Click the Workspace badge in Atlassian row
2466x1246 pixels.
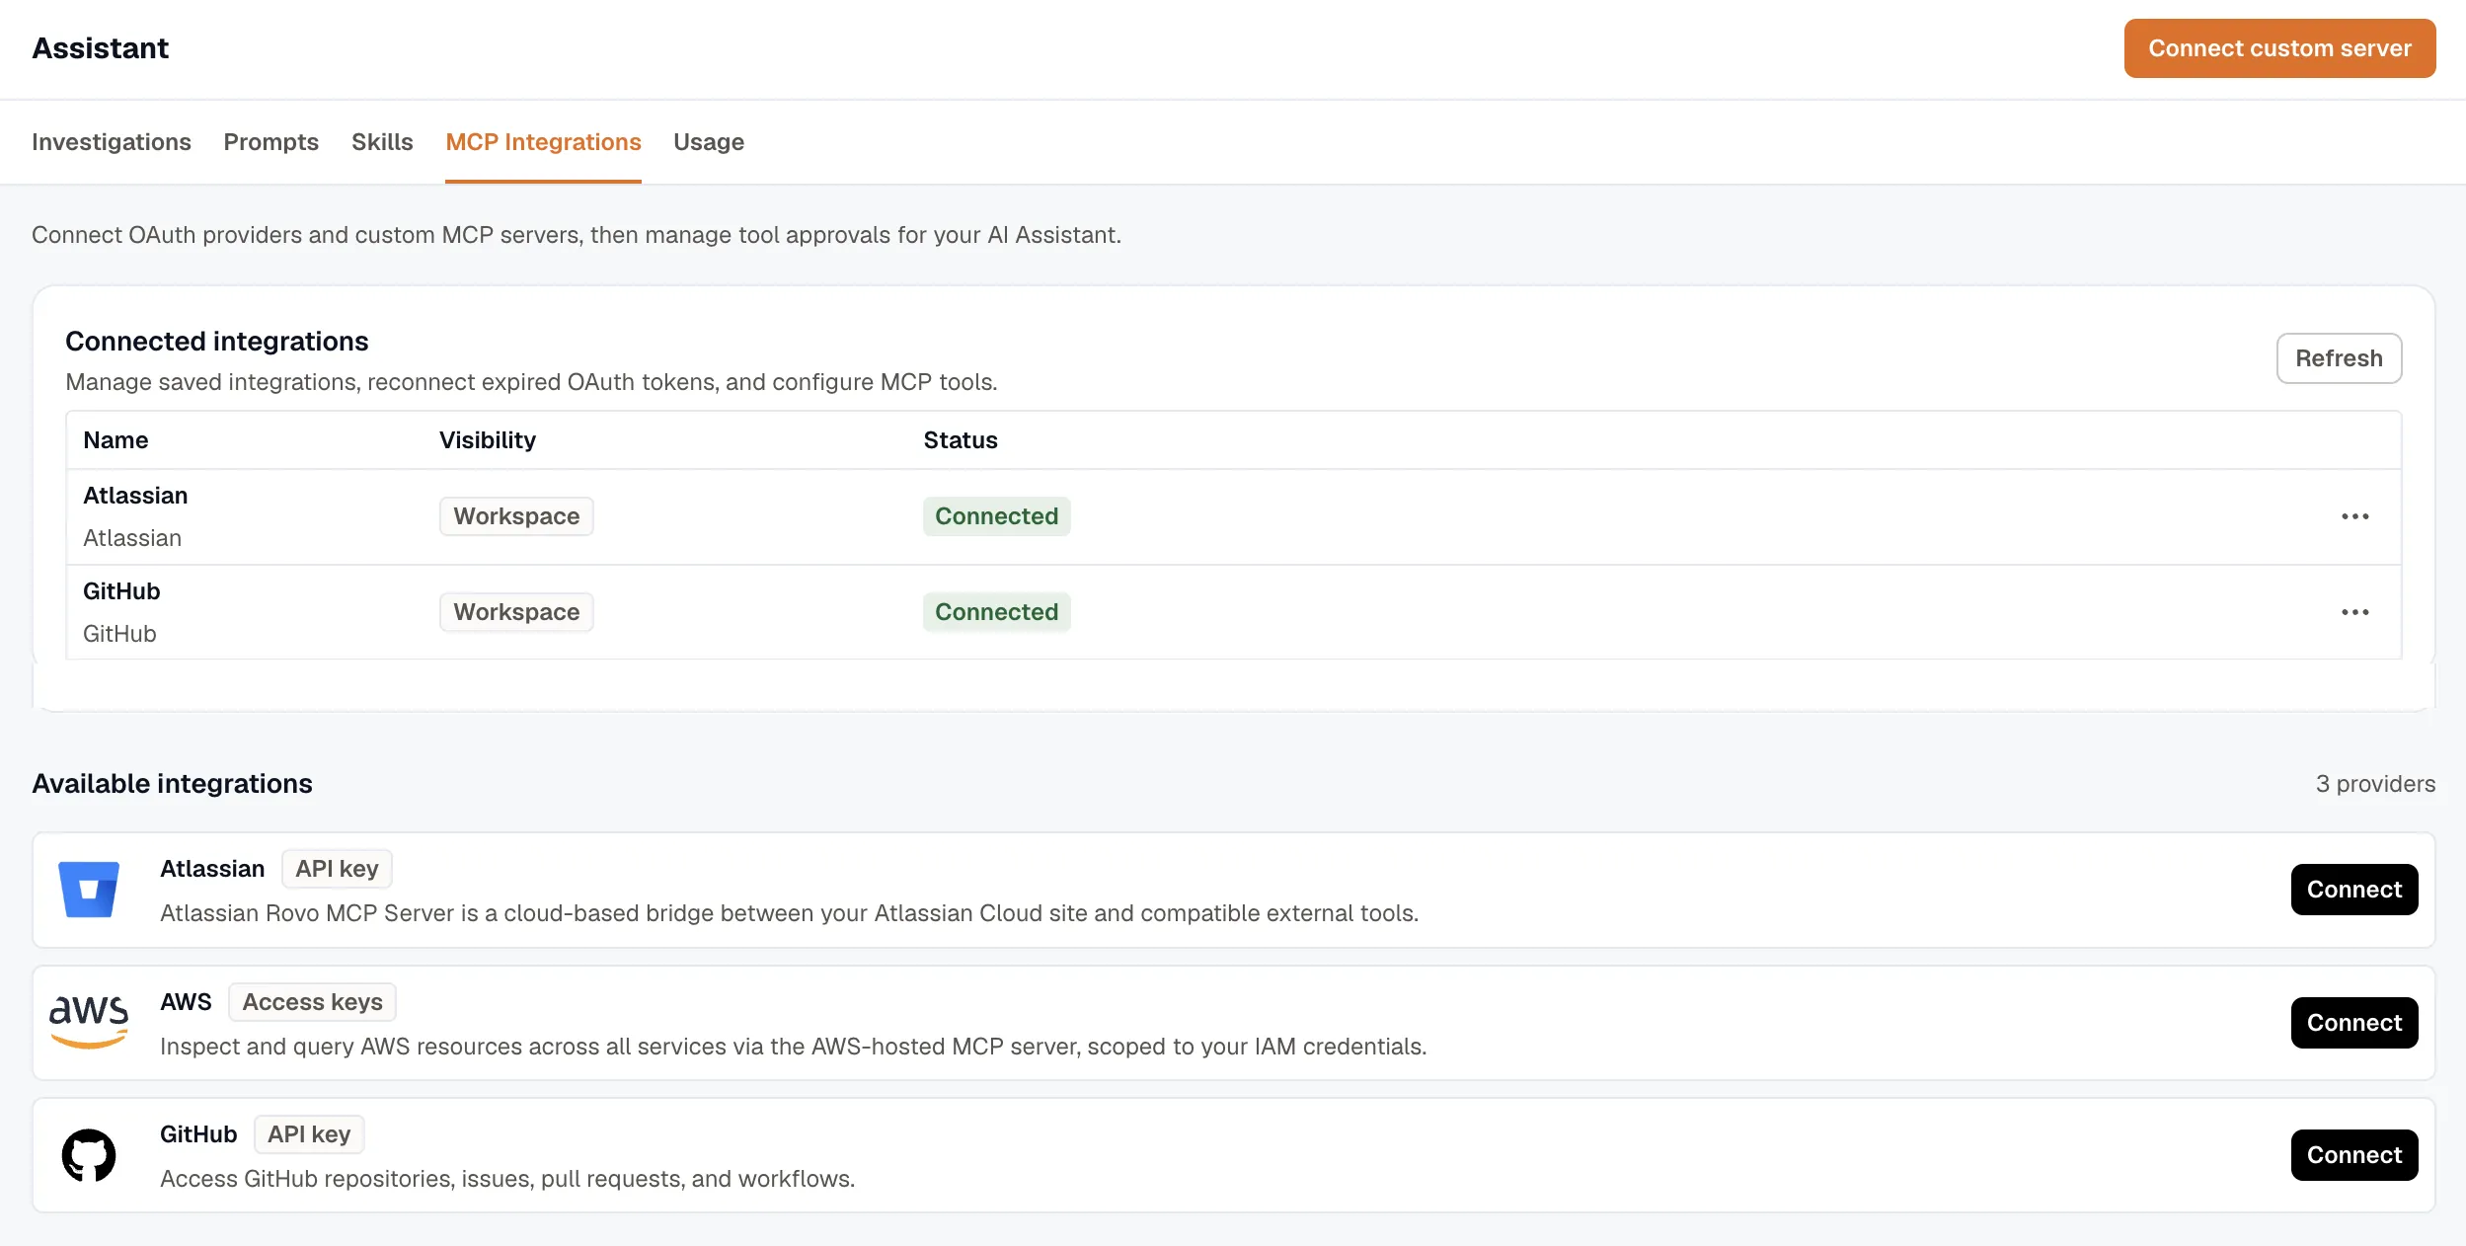click(x=516, y=516)
